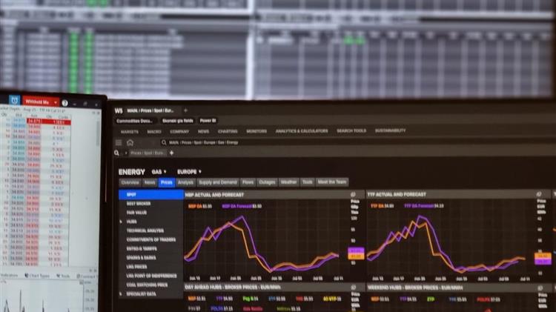Add a new tab with plus icon
The width and height of the screenshot is (556, 312).
point(171,153)
